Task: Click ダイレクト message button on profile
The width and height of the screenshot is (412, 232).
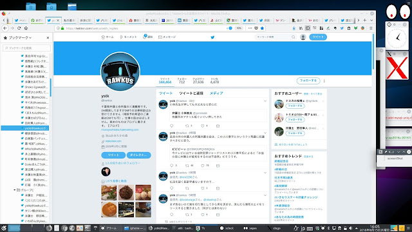Action: coord(139,155)
